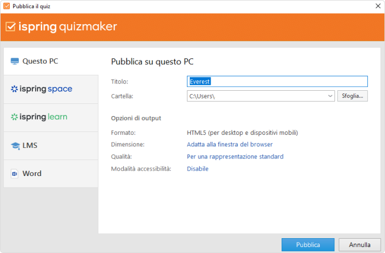Click the 'Titolo:' label
The image size is (385, 253).
click(x=119, y=81)
